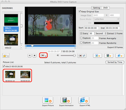Click the large Export Picture button
Screen dimensions: 126x110
(x=48, y=100)
